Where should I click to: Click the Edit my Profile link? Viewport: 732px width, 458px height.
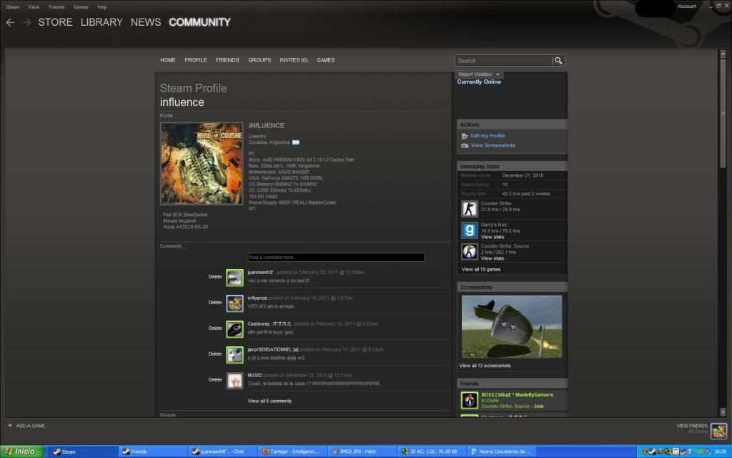488,136
